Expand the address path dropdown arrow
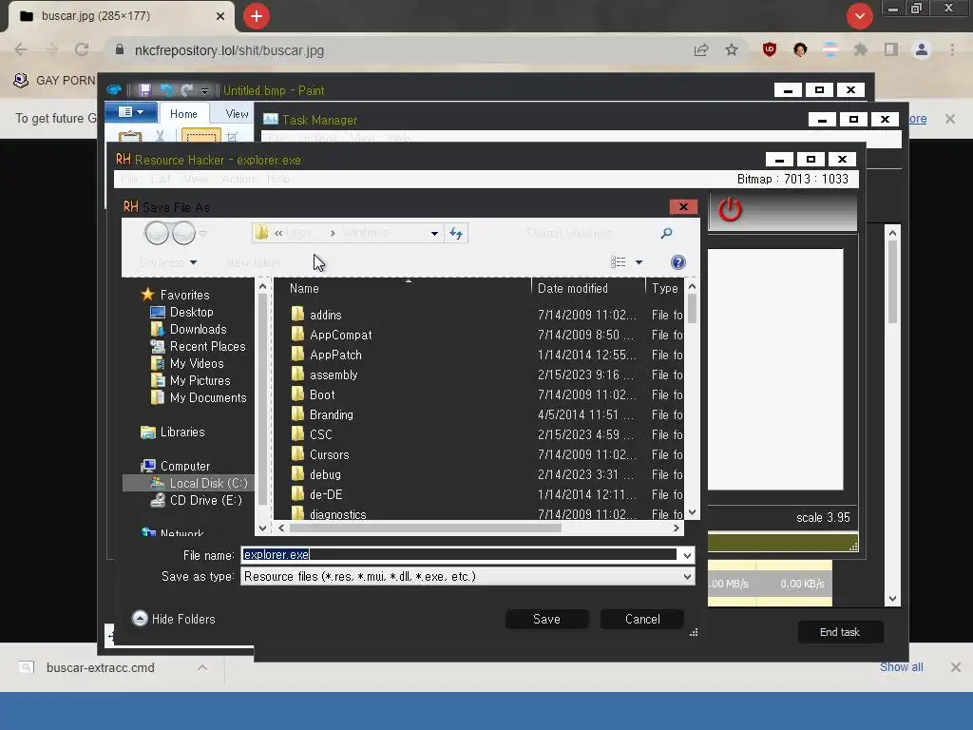 [434, 234]
